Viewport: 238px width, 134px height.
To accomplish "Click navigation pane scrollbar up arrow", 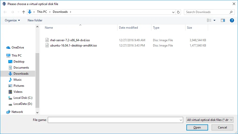I will [37, 27].
